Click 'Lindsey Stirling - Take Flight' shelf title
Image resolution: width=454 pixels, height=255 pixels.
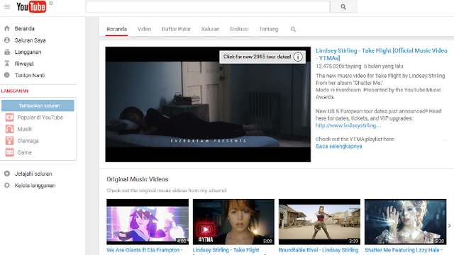226,250
